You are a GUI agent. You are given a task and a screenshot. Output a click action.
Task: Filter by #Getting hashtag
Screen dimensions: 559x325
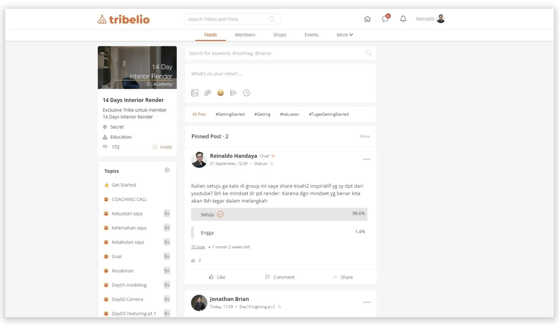pyautogui.click(x=262, y=114)
